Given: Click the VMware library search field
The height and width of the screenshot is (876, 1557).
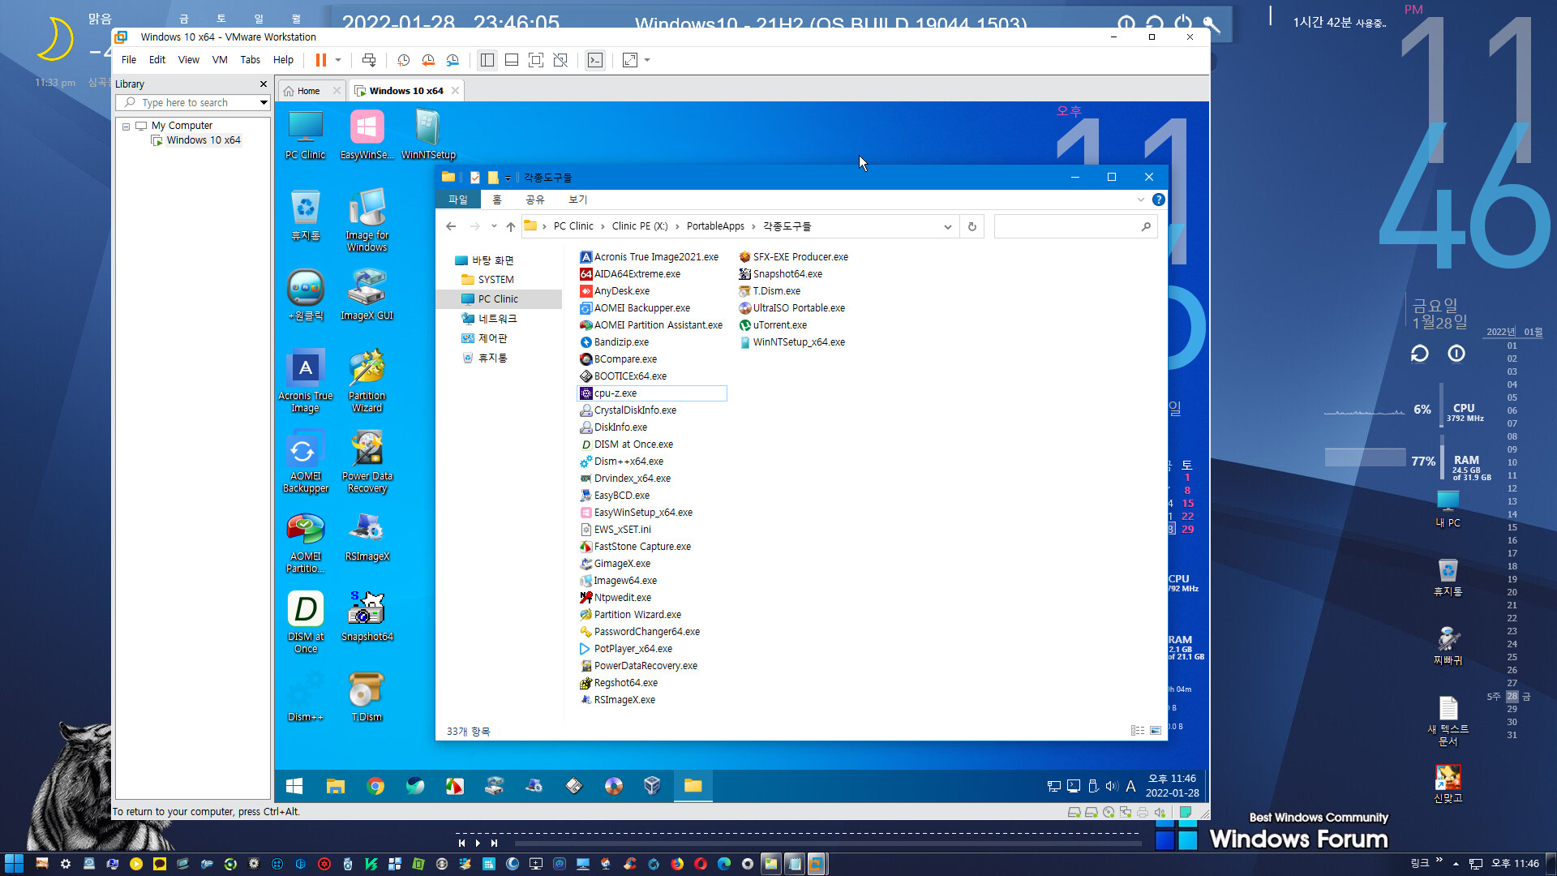Looking at the screenshot, I should tap(193, 103).
